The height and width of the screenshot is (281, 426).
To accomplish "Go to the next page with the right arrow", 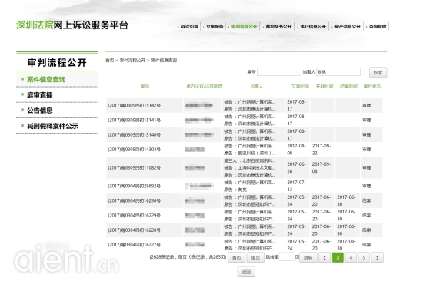I will point(377,258).
